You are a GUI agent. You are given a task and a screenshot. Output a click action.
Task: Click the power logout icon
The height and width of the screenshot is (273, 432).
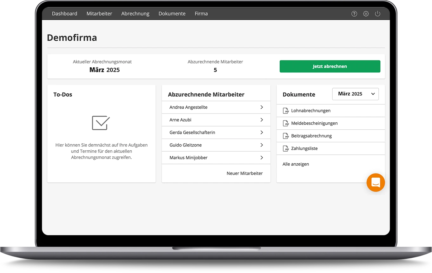tap(377, 14)
